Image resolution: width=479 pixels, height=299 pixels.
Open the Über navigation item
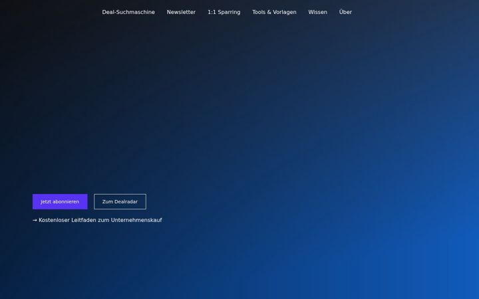pos(345,12)
